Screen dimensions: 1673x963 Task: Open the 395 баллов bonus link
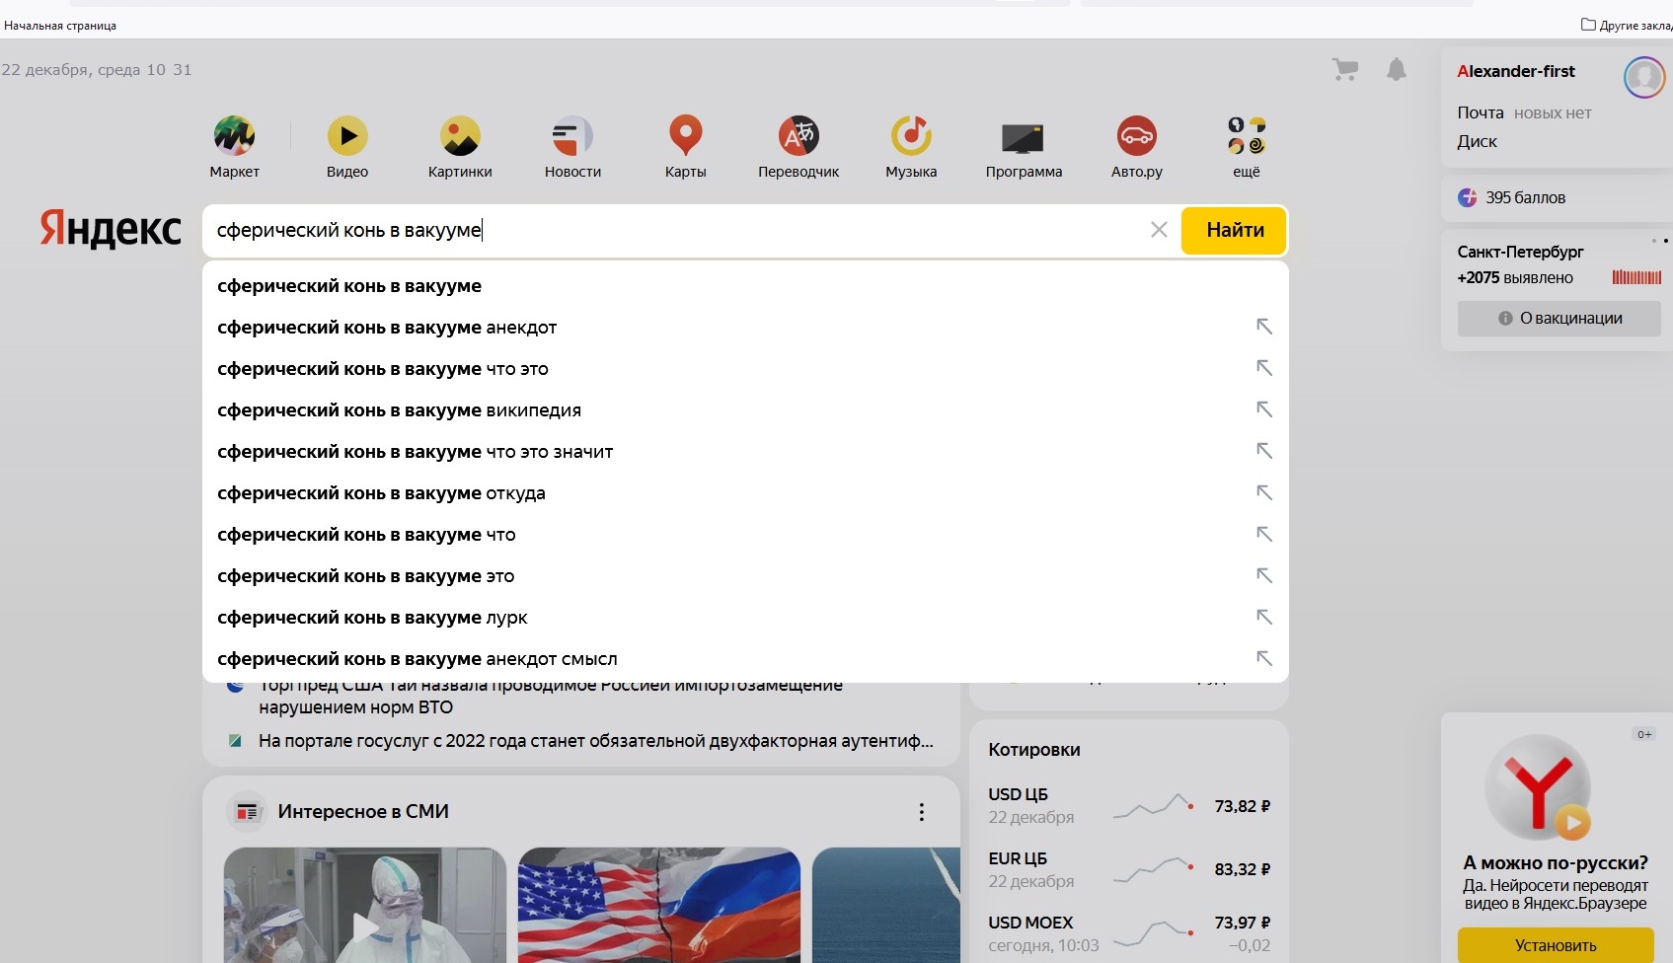(x=1525, y=197)
